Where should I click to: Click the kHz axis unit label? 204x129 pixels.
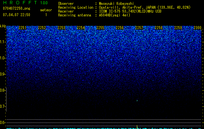(x=3, y=26)
